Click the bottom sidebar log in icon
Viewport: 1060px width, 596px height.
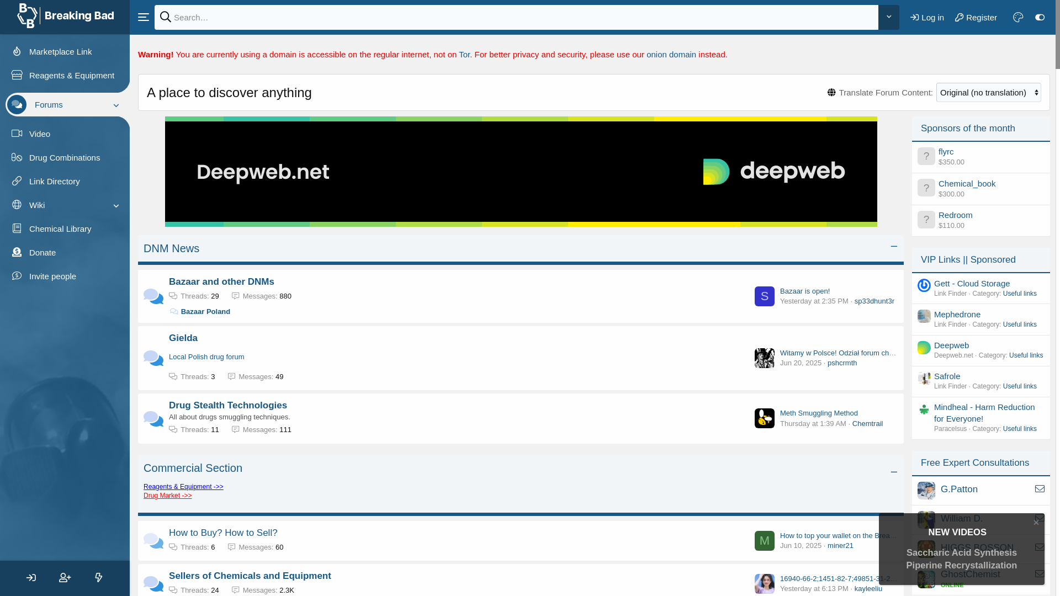[31, 578]
